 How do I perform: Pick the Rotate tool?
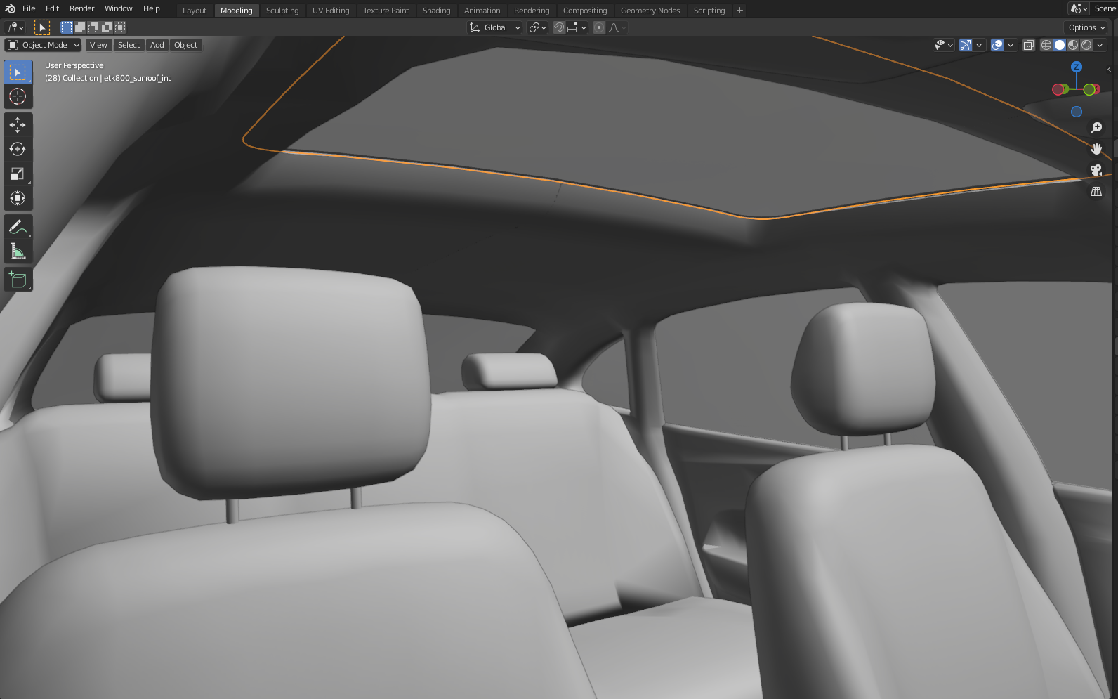[x=18, y=150]
